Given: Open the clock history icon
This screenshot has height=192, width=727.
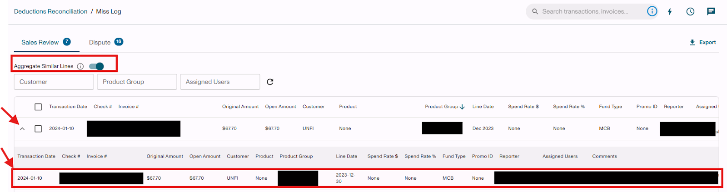Looking at the screenshot, I should pos(690,11).
